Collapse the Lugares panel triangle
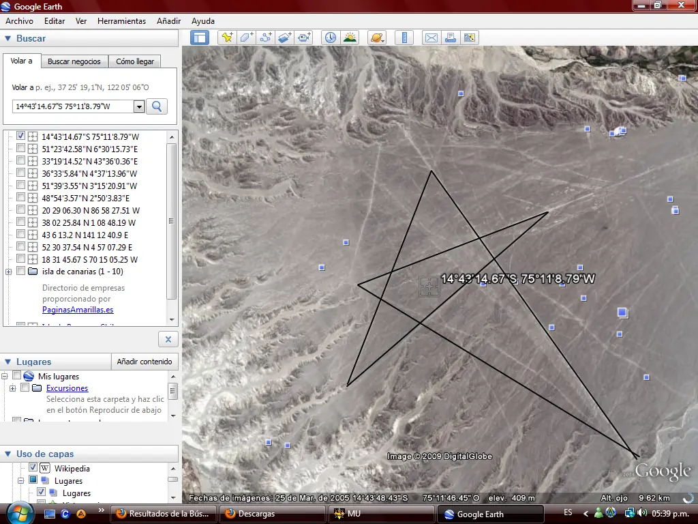This screenshot has width=698, height=524. coord(8,362)
